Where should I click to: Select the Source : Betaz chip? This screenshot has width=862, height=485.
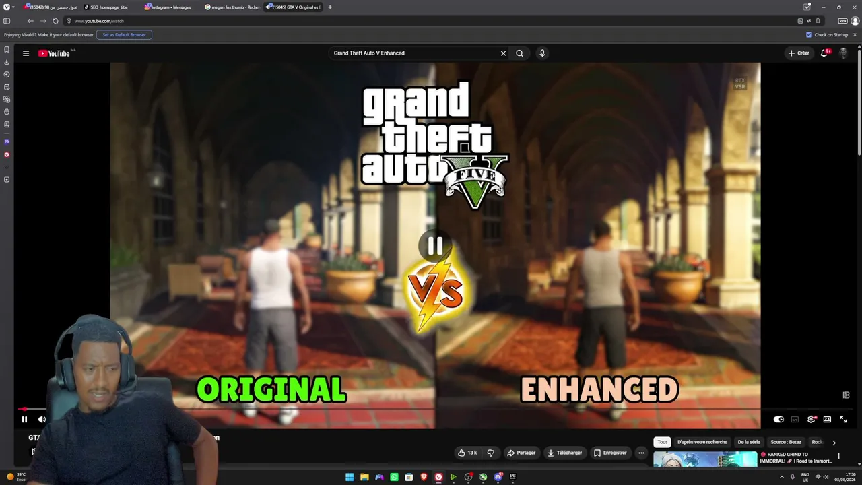pyautogui.click(x=786, y=442)
